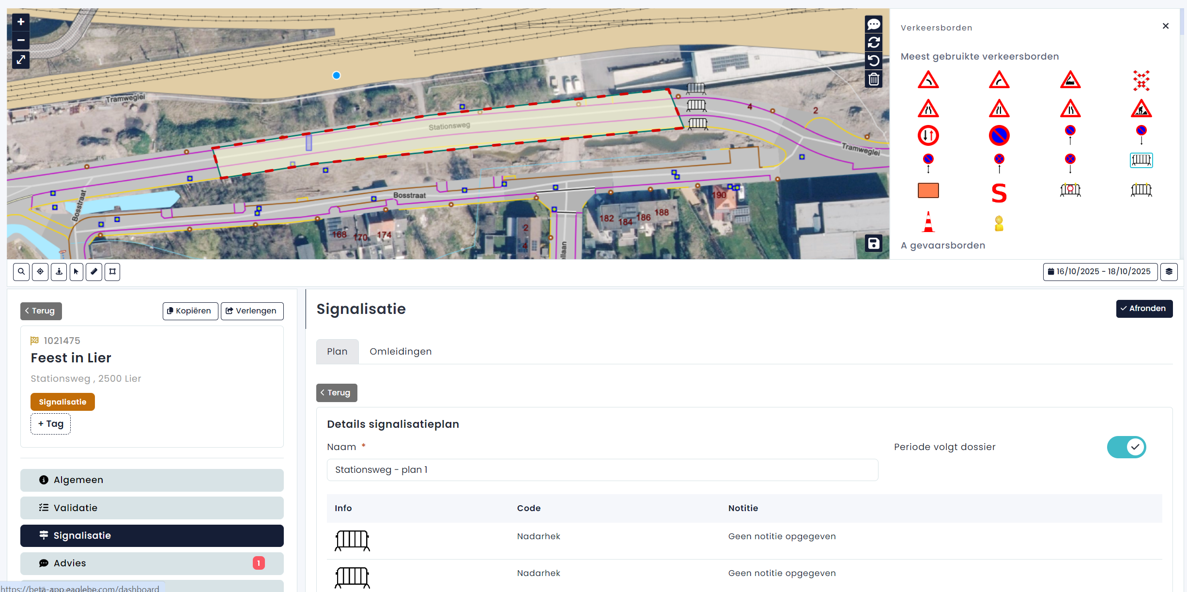1187x592 pixels.
Task: Select the orange rectangle color swatch
Action: [x=928, y=190]
